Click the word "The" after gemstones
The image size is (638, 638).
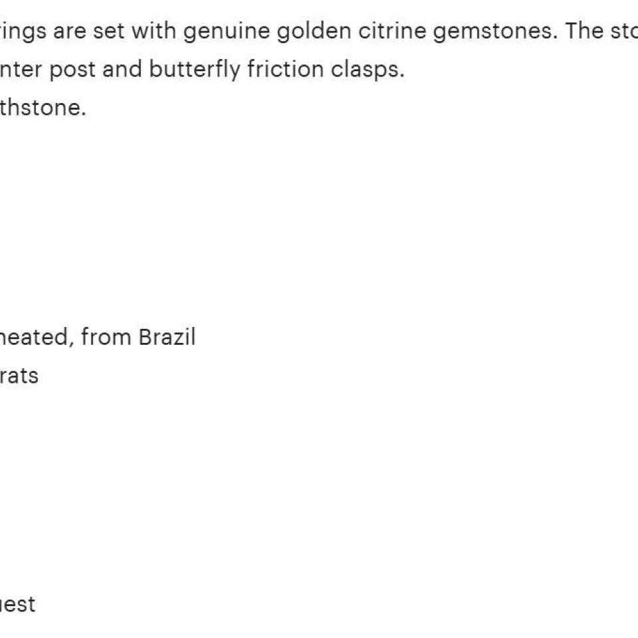coord(584,31)
